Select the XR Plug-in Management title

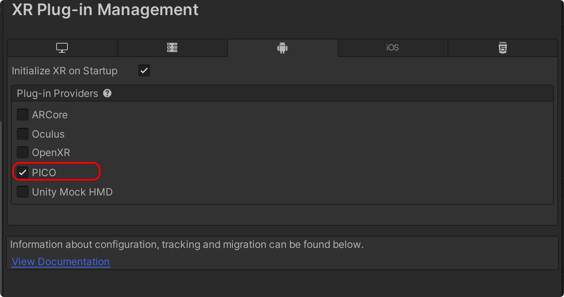pos(105,9)
